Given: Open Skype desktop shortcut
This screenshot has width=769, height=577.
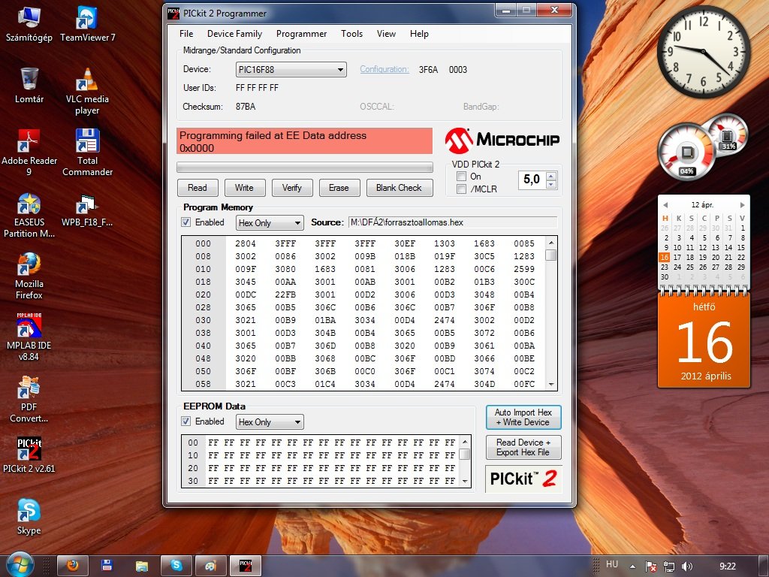Looking at the screenshot, I should (29, 517).
